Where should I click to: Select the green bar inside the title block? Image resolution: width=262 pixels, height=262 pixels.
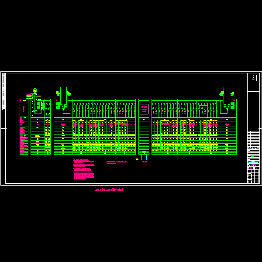pyautogui.click(x=253, y=156)
